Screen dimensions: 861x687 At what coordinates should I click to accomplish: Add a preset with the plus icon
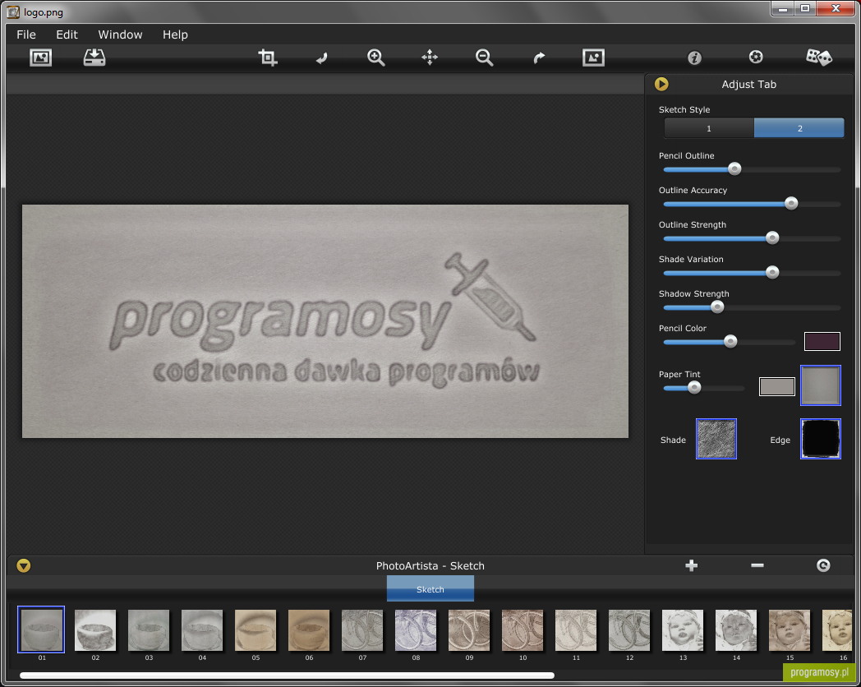click(x=691, y=565)
